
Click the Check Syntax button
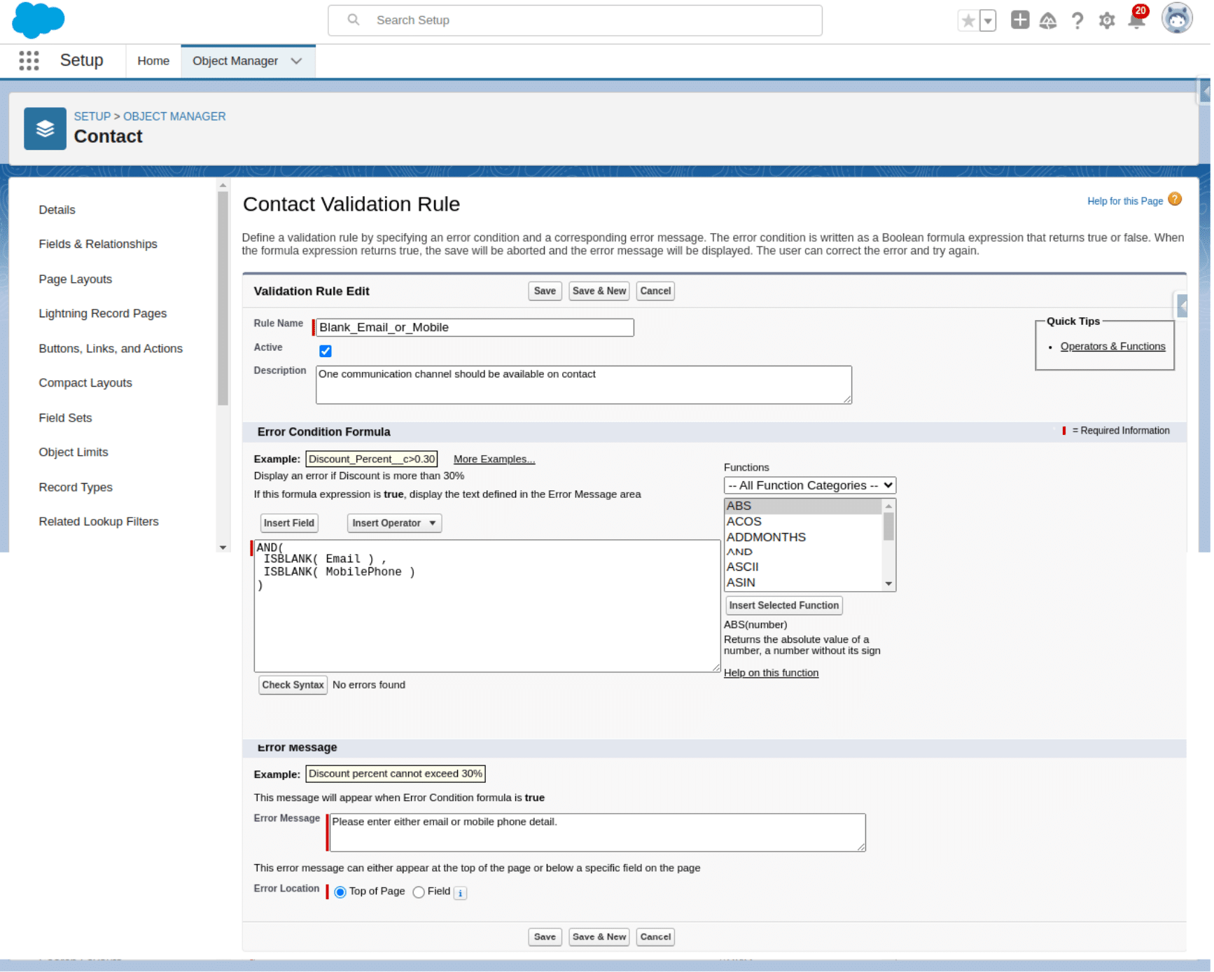pos(293,685)
